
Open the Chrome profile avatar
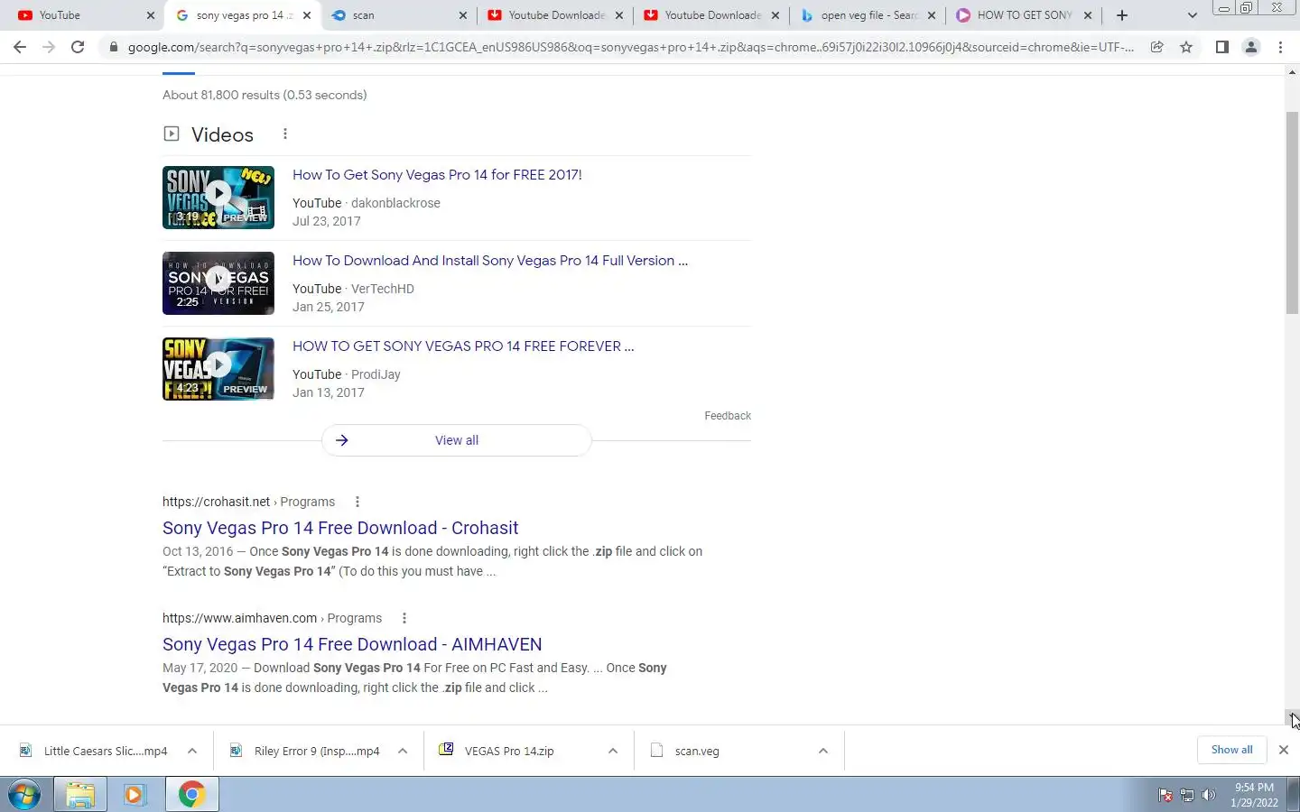1251,47
